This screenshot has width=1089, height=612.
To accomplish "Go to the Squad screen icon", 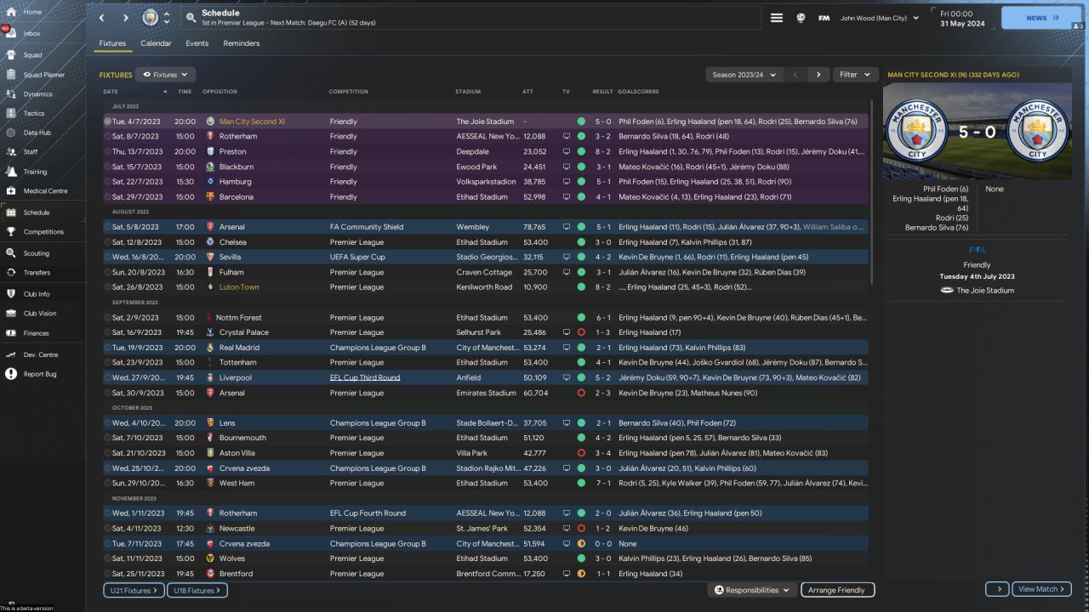I will (x=11, y=54).
